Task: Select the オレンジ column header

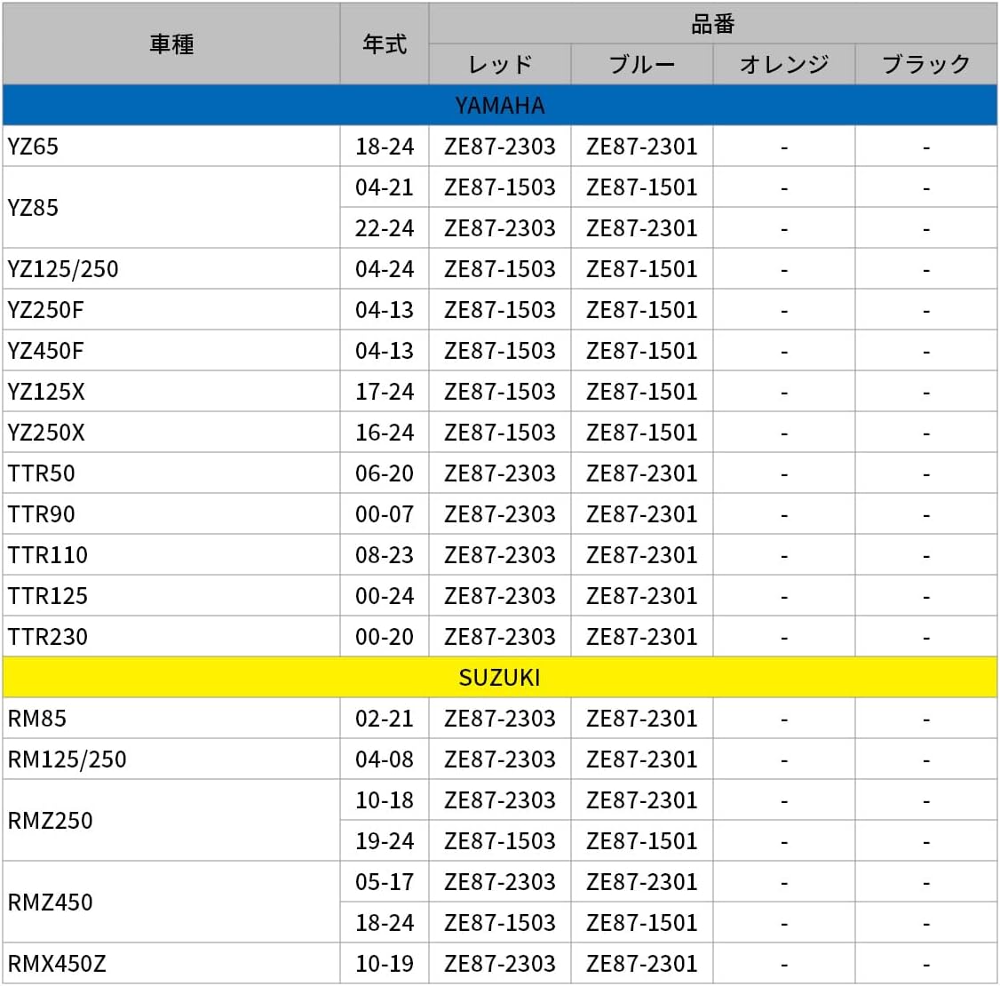Action: click(784, 65)
